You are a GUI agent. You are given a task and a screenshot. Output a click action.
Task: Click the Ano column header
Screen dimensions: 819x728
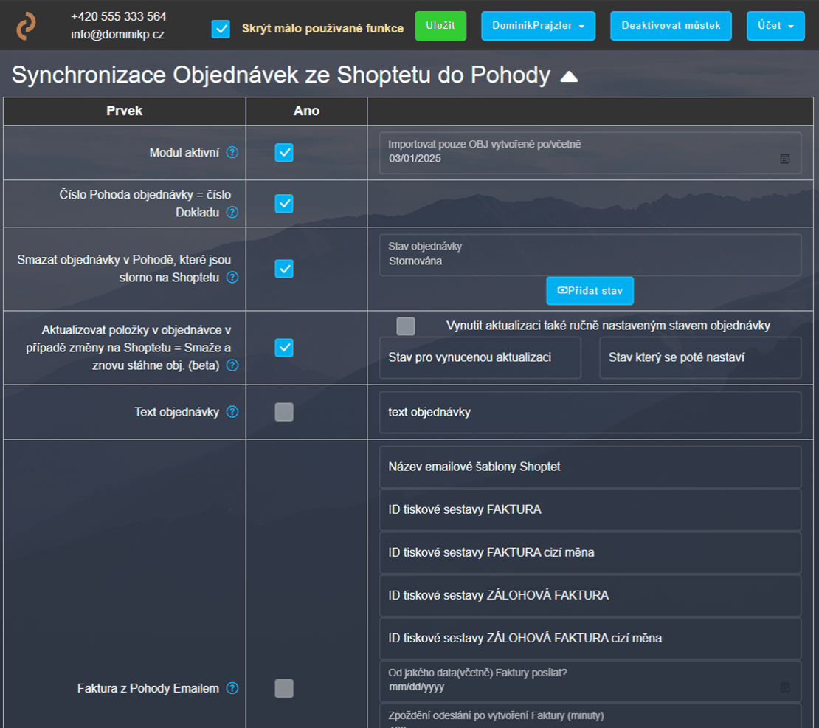pyautogui.click(x=307, y=111)
